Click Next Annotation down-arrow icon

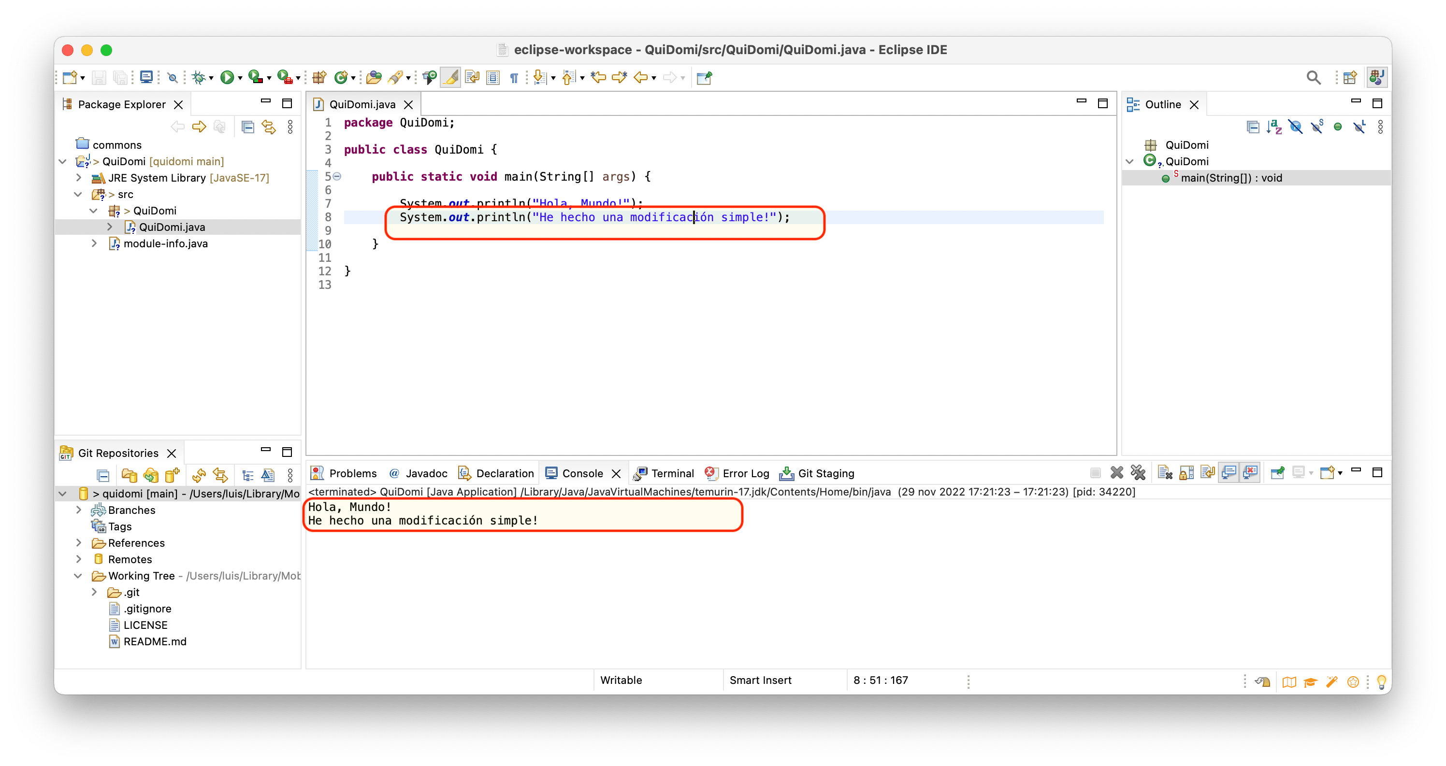[x=539, y=77]
